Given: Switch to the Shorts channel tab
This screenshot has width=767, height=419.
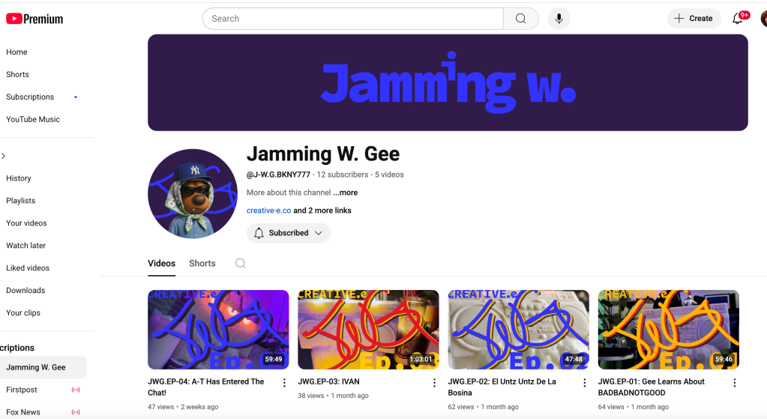Looking at the screenshot, I should click(x=202, y=264).
